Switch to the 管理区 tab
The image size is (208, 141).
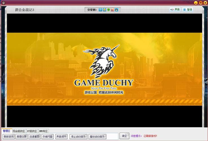pyautogui.click(x=6, y=131)
